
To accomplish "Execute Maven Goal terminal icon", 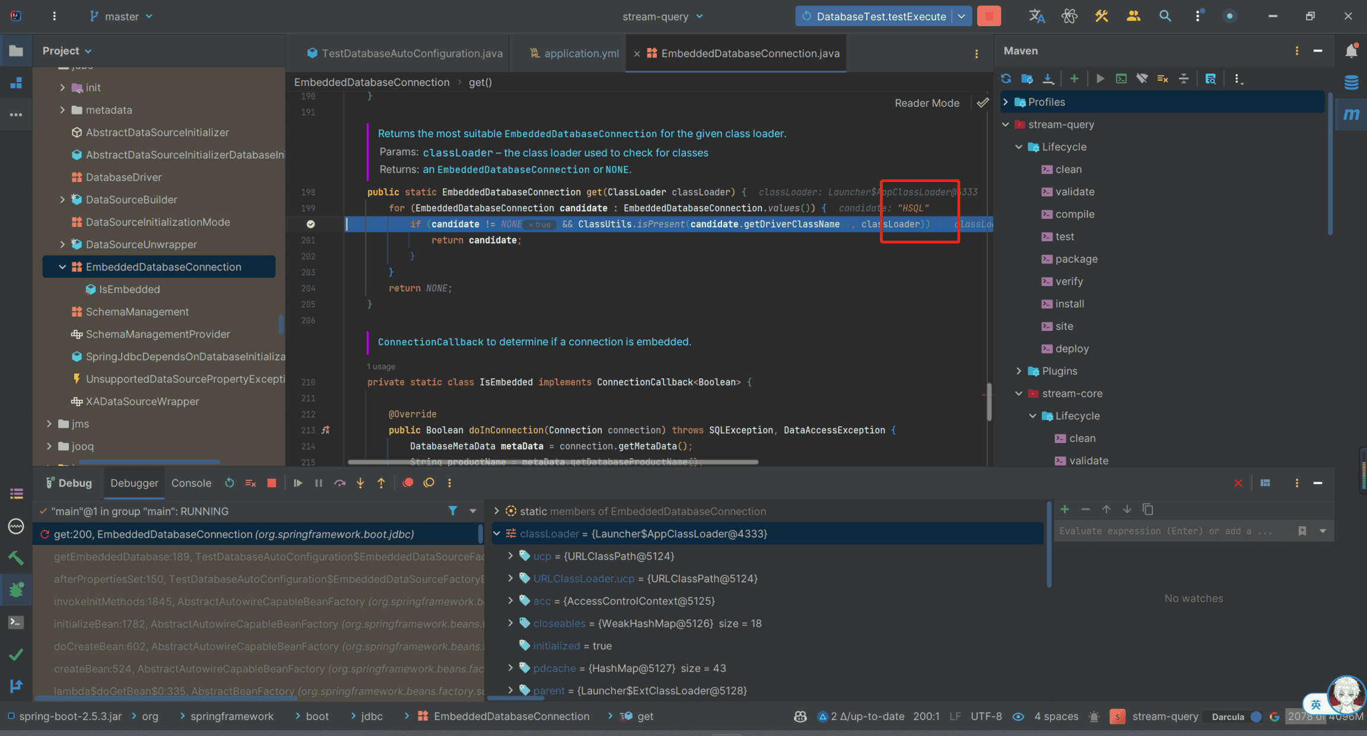I will 1121,79.
